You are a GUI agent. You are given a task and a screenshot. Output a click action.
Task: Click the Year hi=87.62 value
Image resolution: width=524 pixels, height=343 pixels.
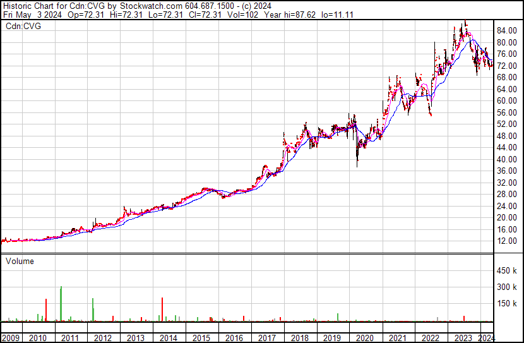(x=290, y=15)
